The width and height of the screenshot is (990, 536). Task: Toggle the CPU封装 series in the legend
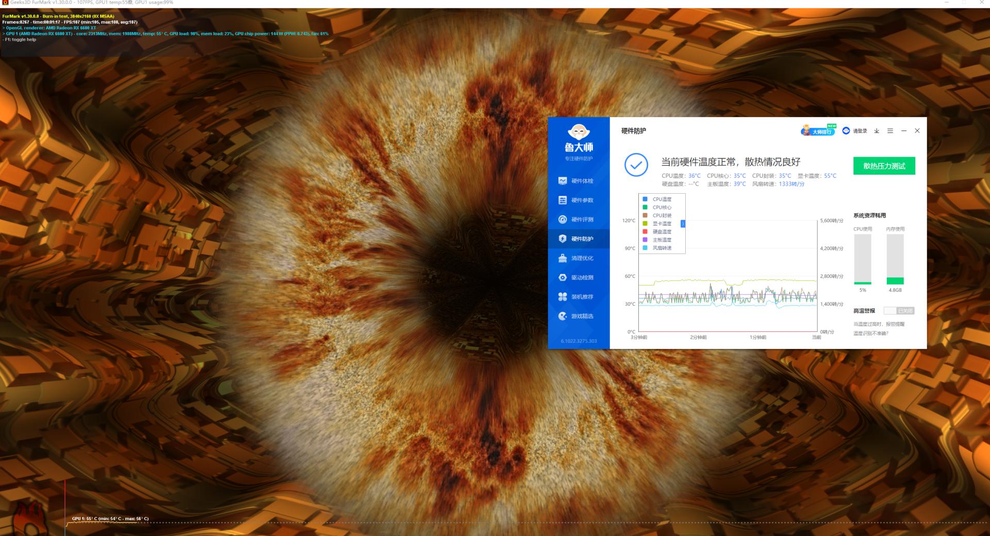pyautogui.click(x=658, y=215)
